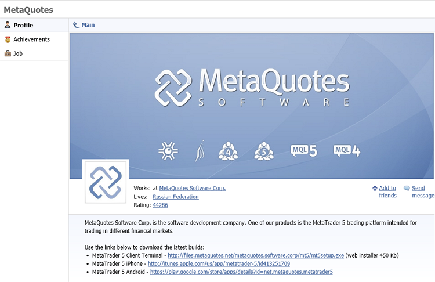Open the MetaQuotes Software Corp. link
The width and height of the screenshot is (435, 282).
192,188
